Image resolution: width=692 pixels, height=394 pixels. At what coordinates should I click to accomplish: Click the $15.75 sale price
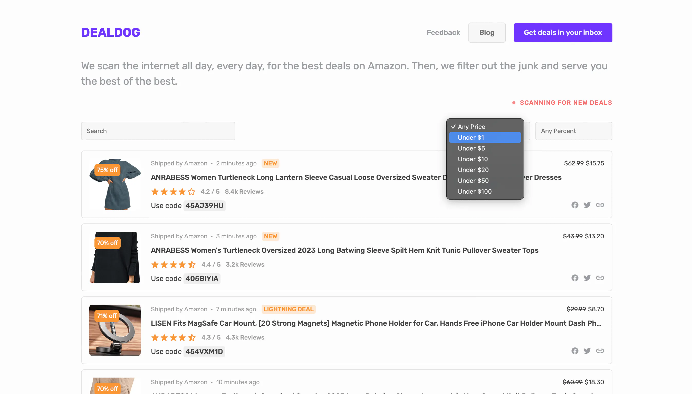595,163
